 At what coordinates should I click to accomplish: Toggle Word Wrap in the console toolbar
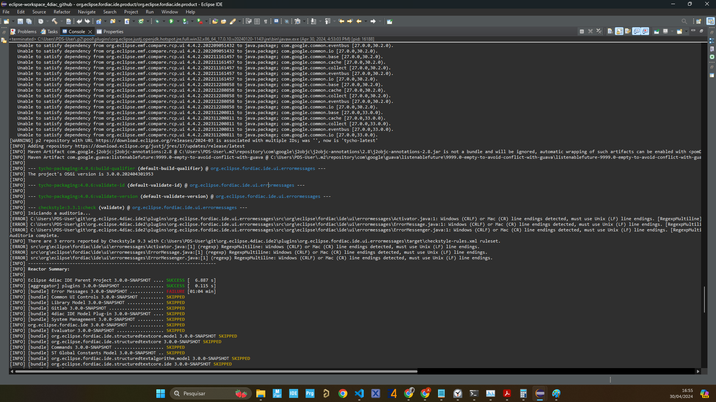click(x=628, y=31)
